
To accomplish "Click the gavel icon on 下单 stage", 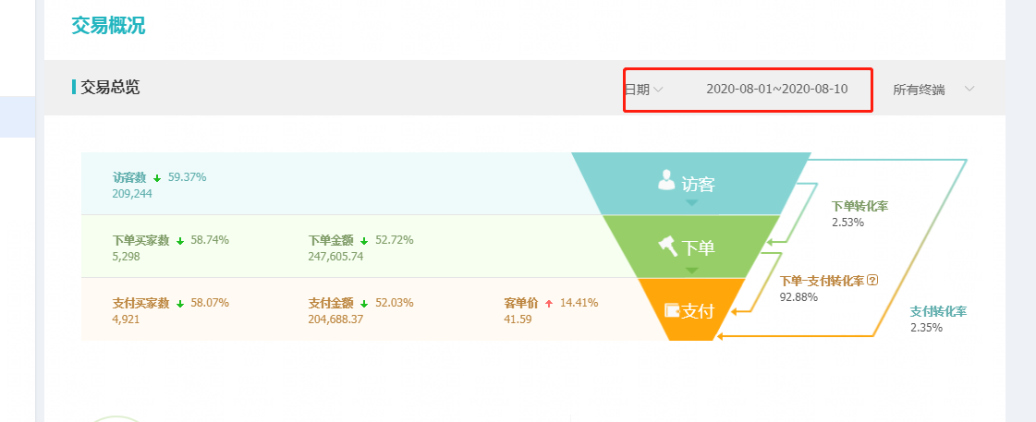I will tap(668, 247).
